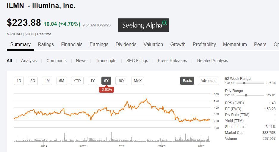
Task: Go to the Financials tab
Action: pos(72,44)
